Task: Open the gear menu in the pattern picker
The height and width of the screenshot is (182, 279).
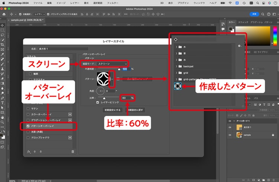Action: pos(240,46)
